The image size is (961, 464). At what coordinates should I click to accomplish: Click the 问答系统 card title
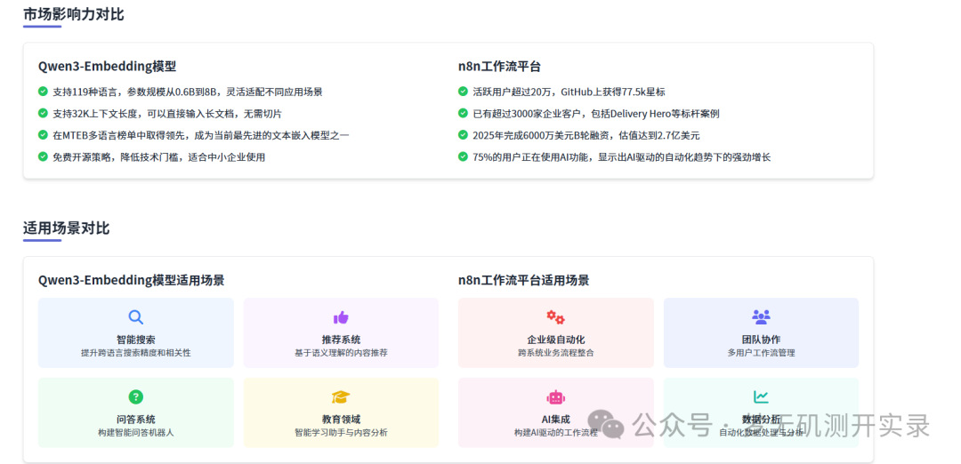135,420
